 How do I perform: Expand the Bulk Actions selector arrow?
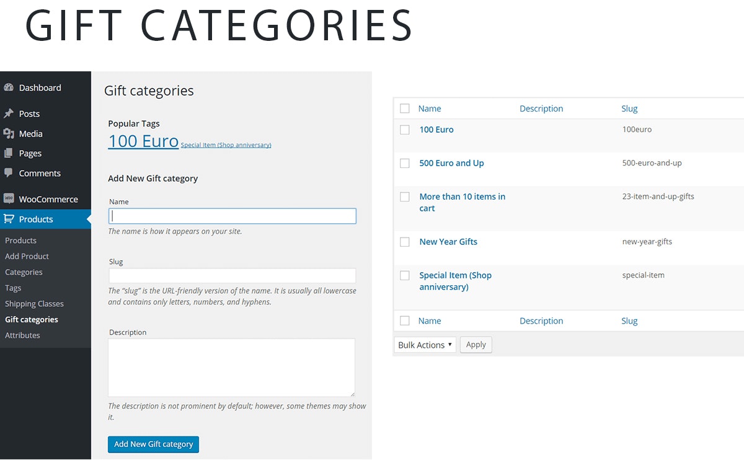[451, 345]
